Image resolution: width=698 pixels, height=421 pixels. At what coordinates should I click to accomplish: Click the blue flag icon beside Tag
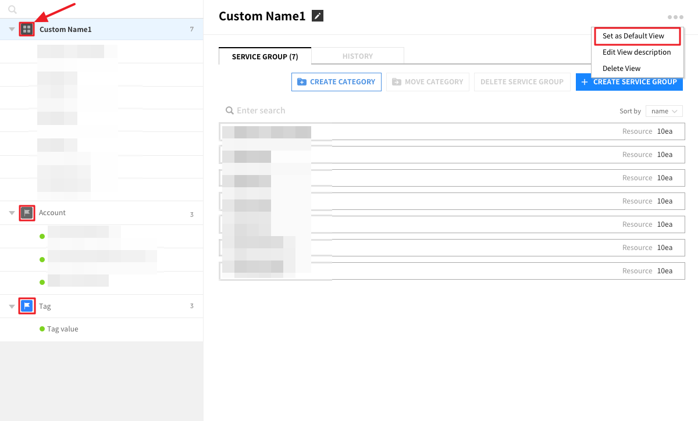[27, 306]
